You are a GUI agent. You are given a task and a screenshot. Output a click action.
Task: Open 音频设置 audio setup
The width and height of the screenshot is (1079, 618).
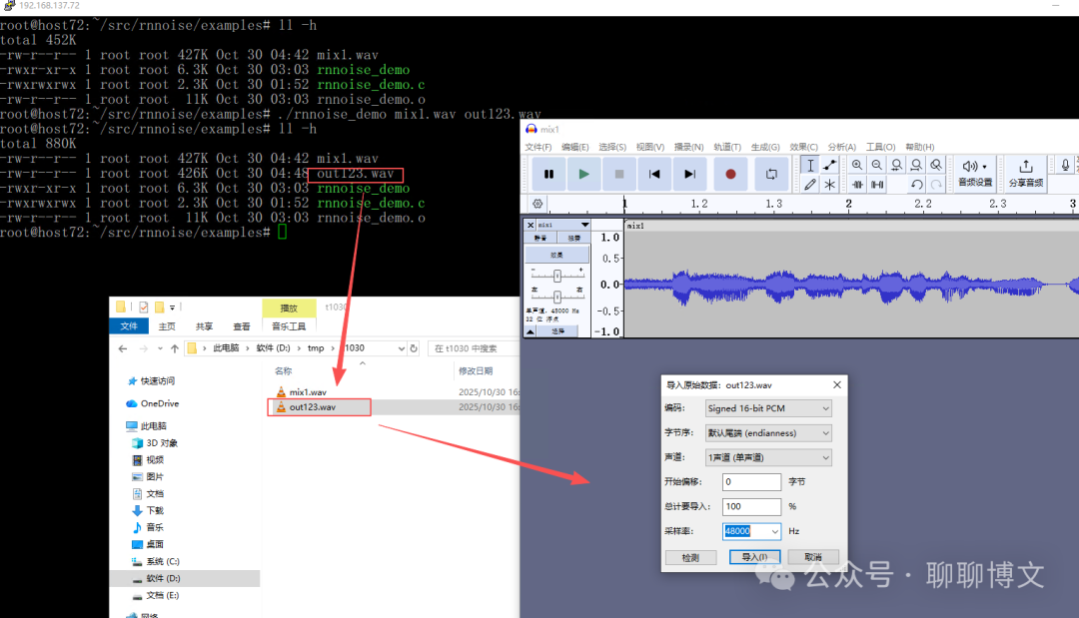pos(975,174)
